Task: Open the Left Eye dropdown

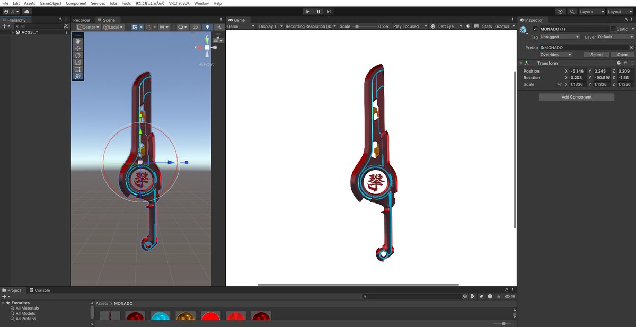Action: point(450,26)
